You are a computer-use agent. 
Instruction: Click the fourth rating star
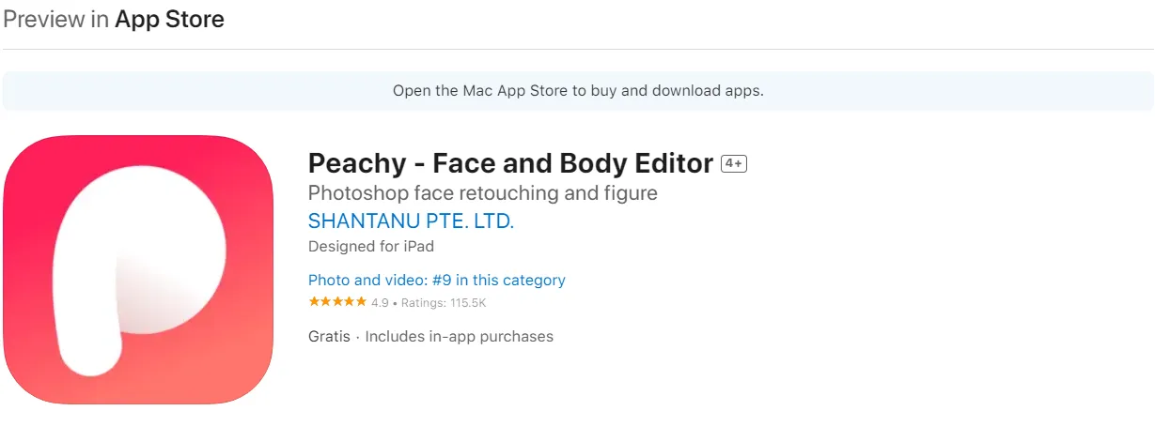tap(350, 302)
